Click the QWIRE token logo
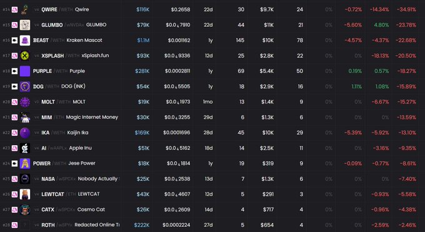This screenshot has height=232, width=425. tap(25, 9)
